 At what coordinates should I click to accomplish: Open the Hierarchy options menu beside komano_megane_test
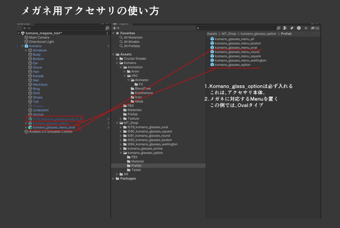point(107,33)
